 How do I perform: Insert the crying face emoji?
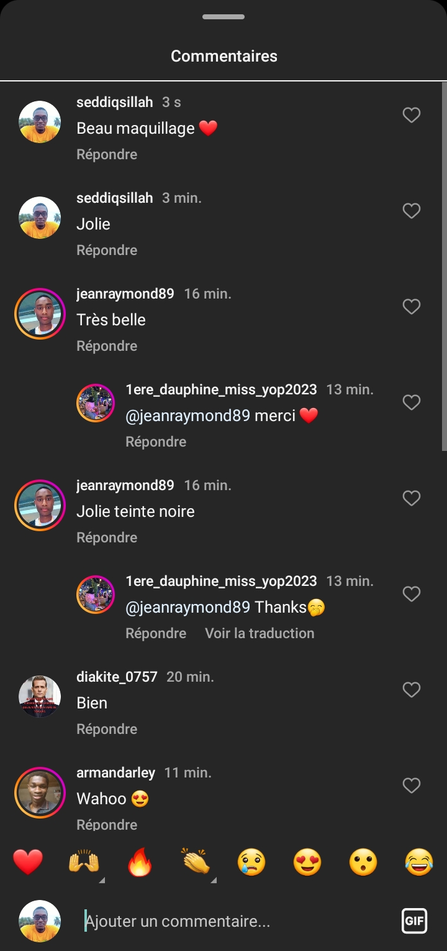[x=251, y=863]
